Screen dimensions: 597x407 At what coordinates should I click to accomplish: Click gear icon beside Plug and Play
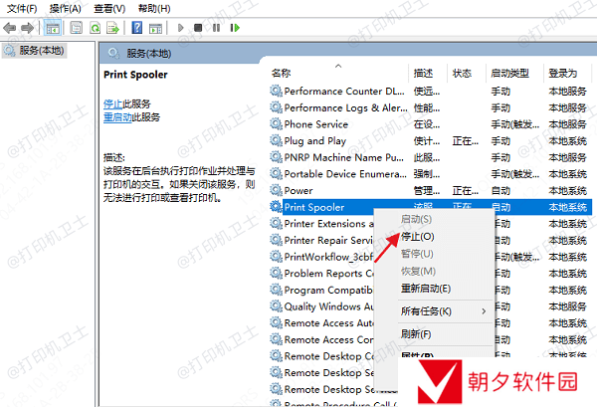[276, 140]
